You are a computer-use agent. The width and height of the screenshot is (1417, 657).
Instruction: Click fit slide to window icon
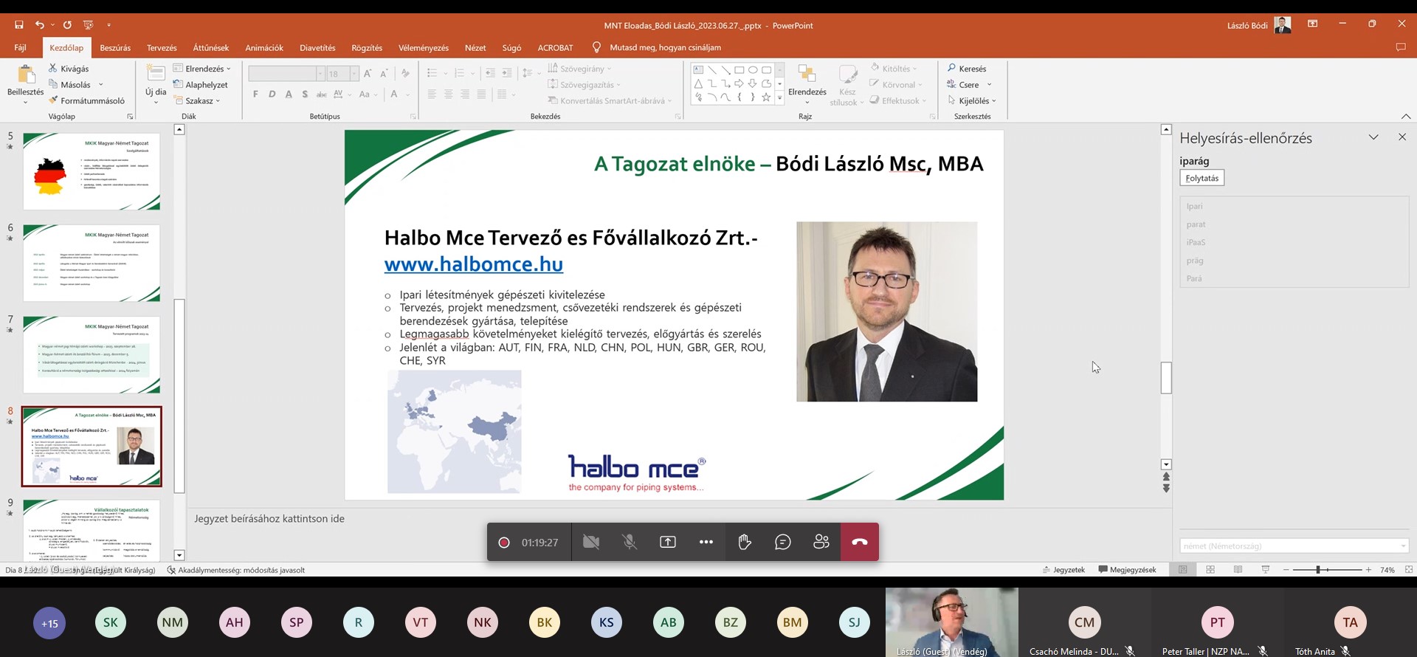(x=1409, y=570)
